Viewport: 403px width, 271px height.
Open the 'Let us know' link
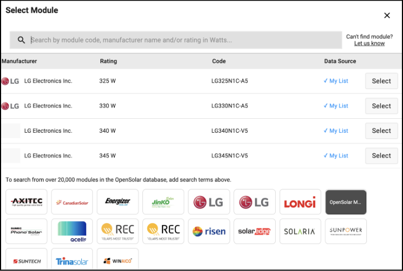pyautogui.click(x=369, y=43)
